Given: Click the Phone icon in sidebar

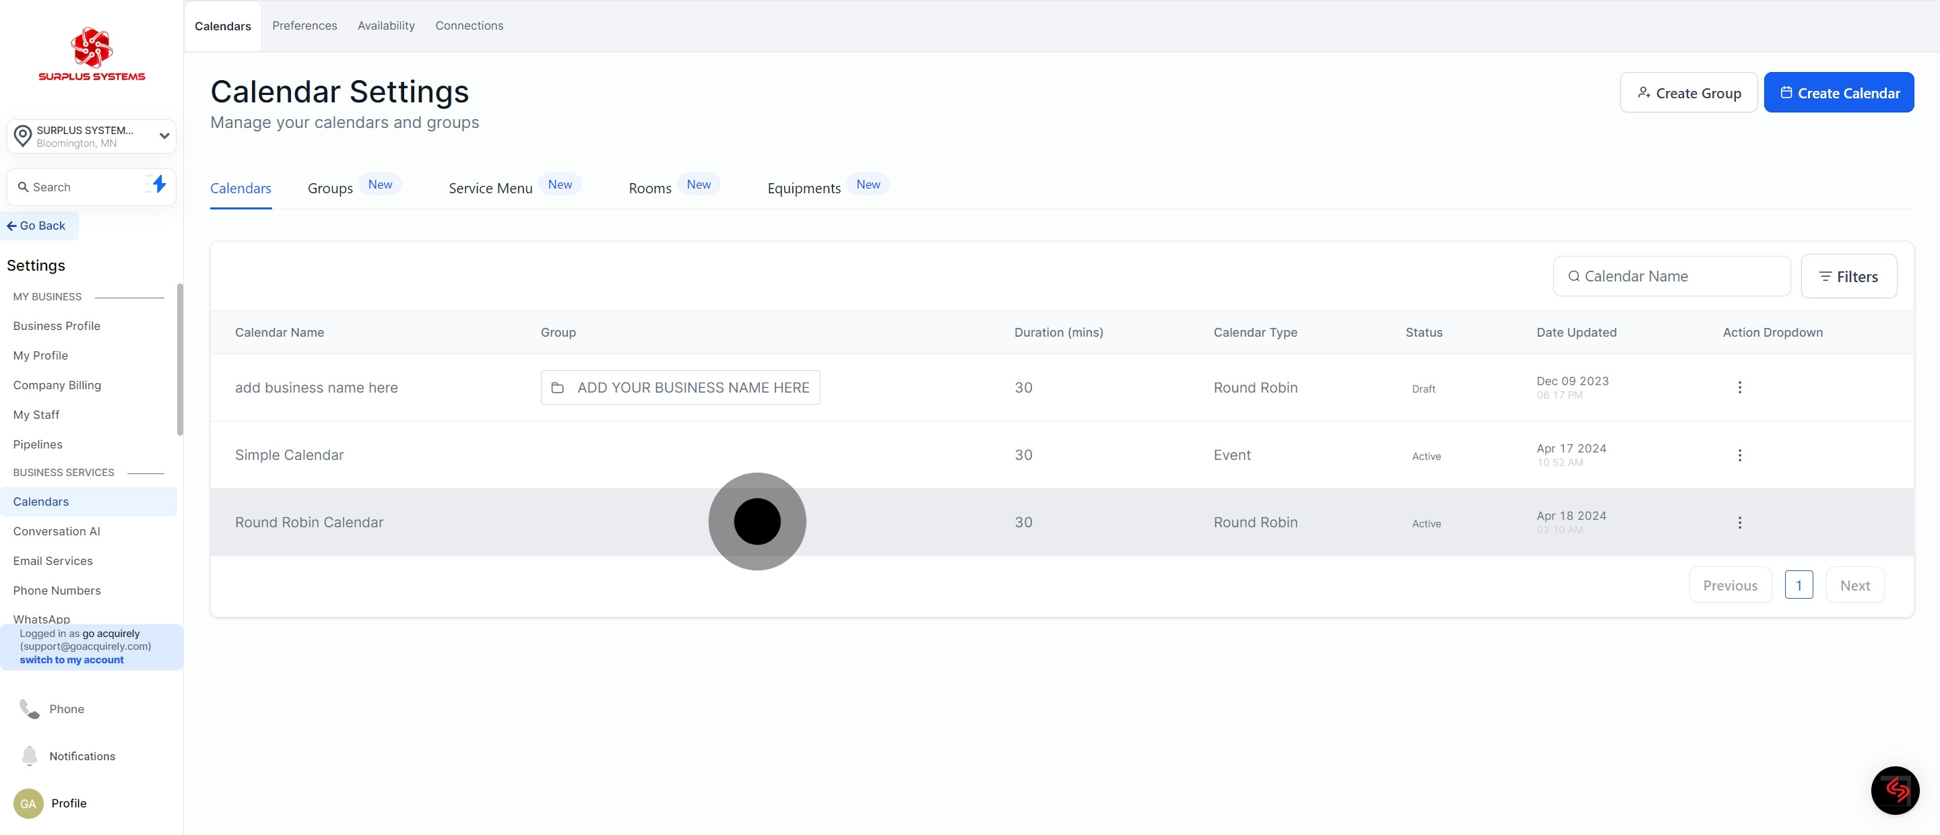Looking at the screenshot, I should pos(30,708).
